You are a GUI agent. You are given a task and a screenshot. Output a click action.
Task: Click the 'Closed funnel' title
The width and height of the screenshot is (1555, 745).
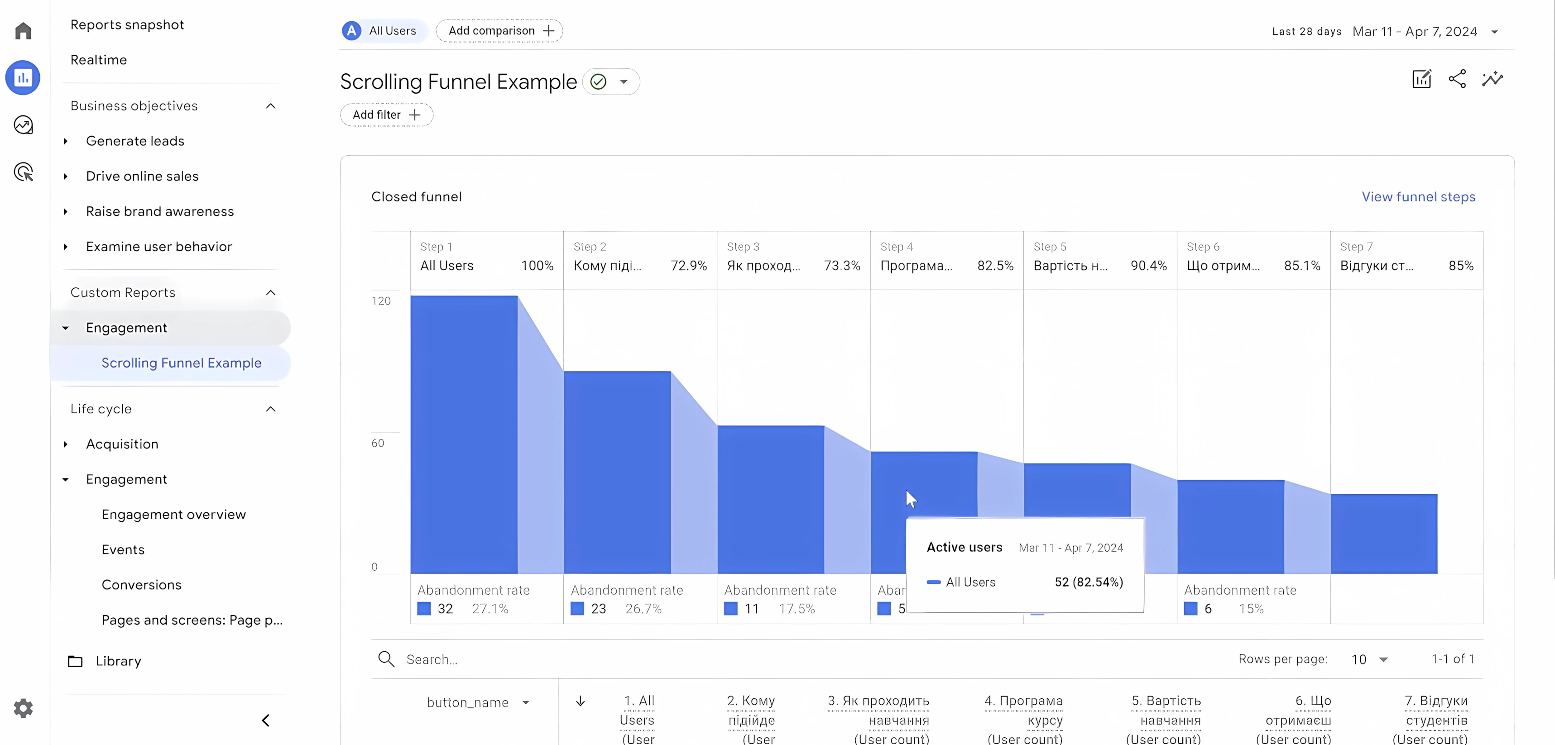point(417,196)
